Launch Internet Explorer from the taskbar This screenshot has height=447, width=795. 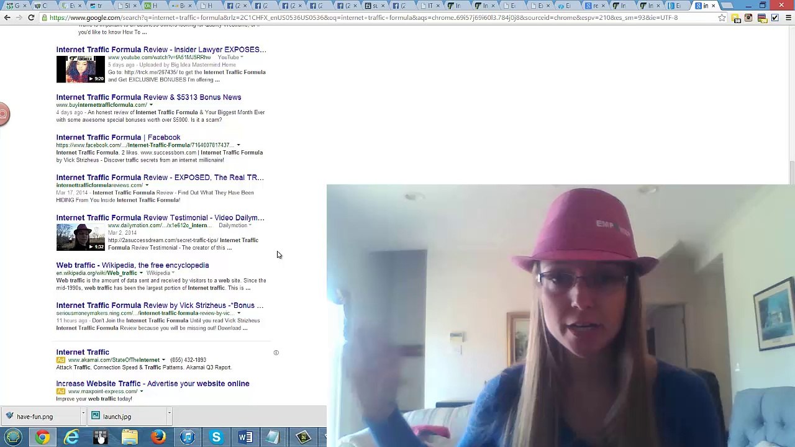coord(71,438)
